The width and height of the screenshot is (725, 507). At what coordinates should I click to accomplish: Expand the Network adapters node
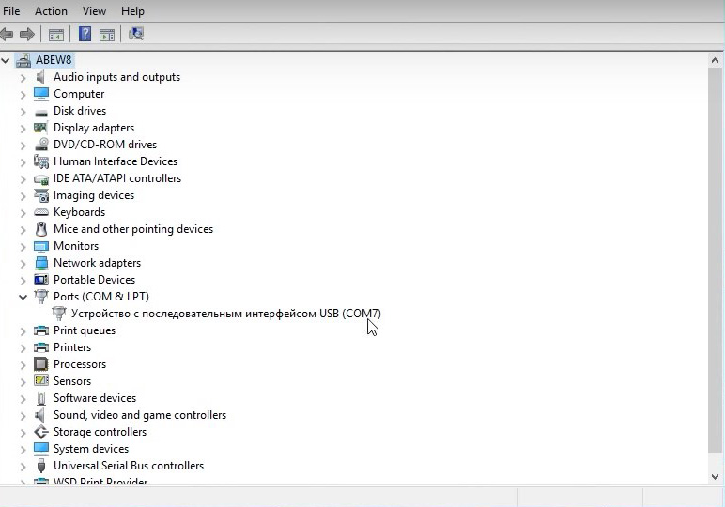(23, 263)
